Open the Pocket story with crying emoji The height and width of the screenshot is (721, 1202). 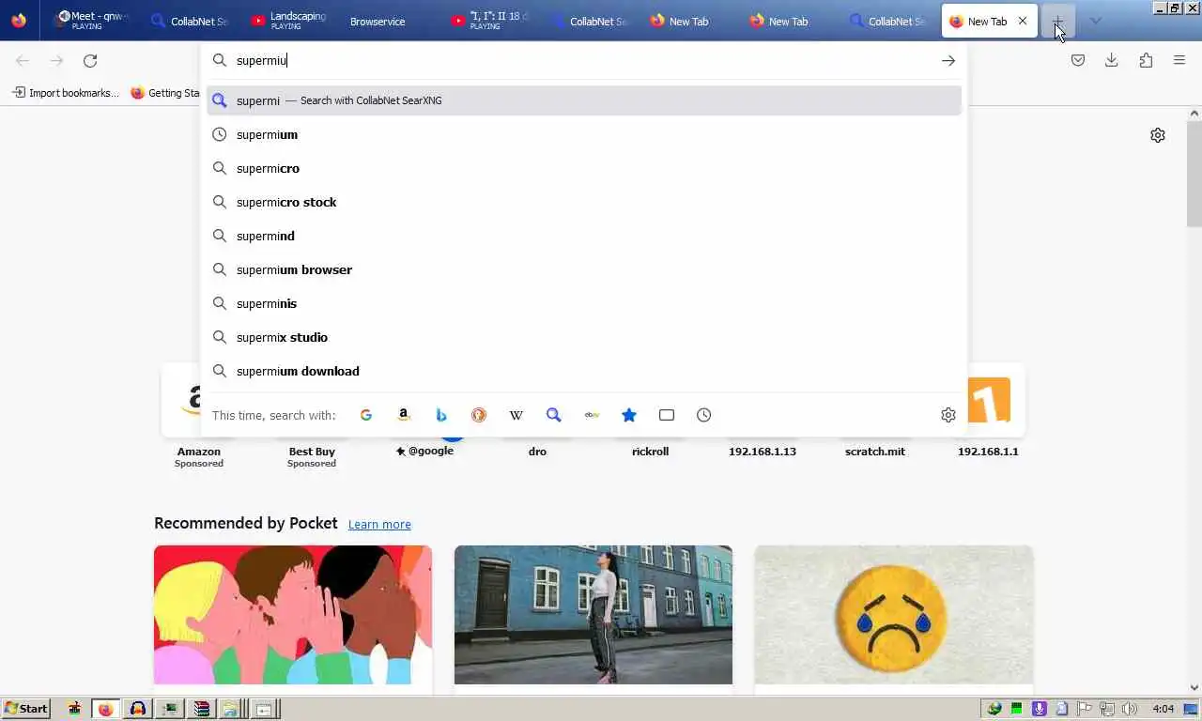[x=894, y=615]
